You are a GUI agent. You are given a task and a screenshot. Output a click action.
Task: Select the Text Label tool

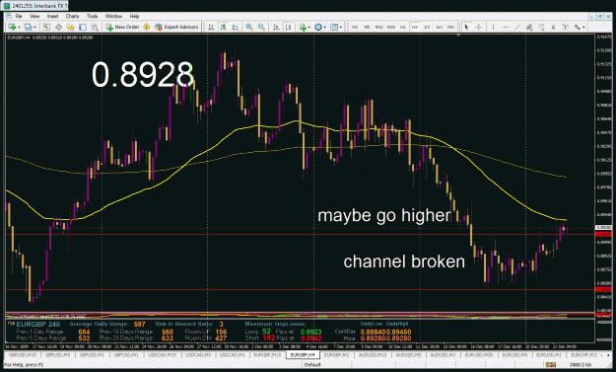point(565,27)
